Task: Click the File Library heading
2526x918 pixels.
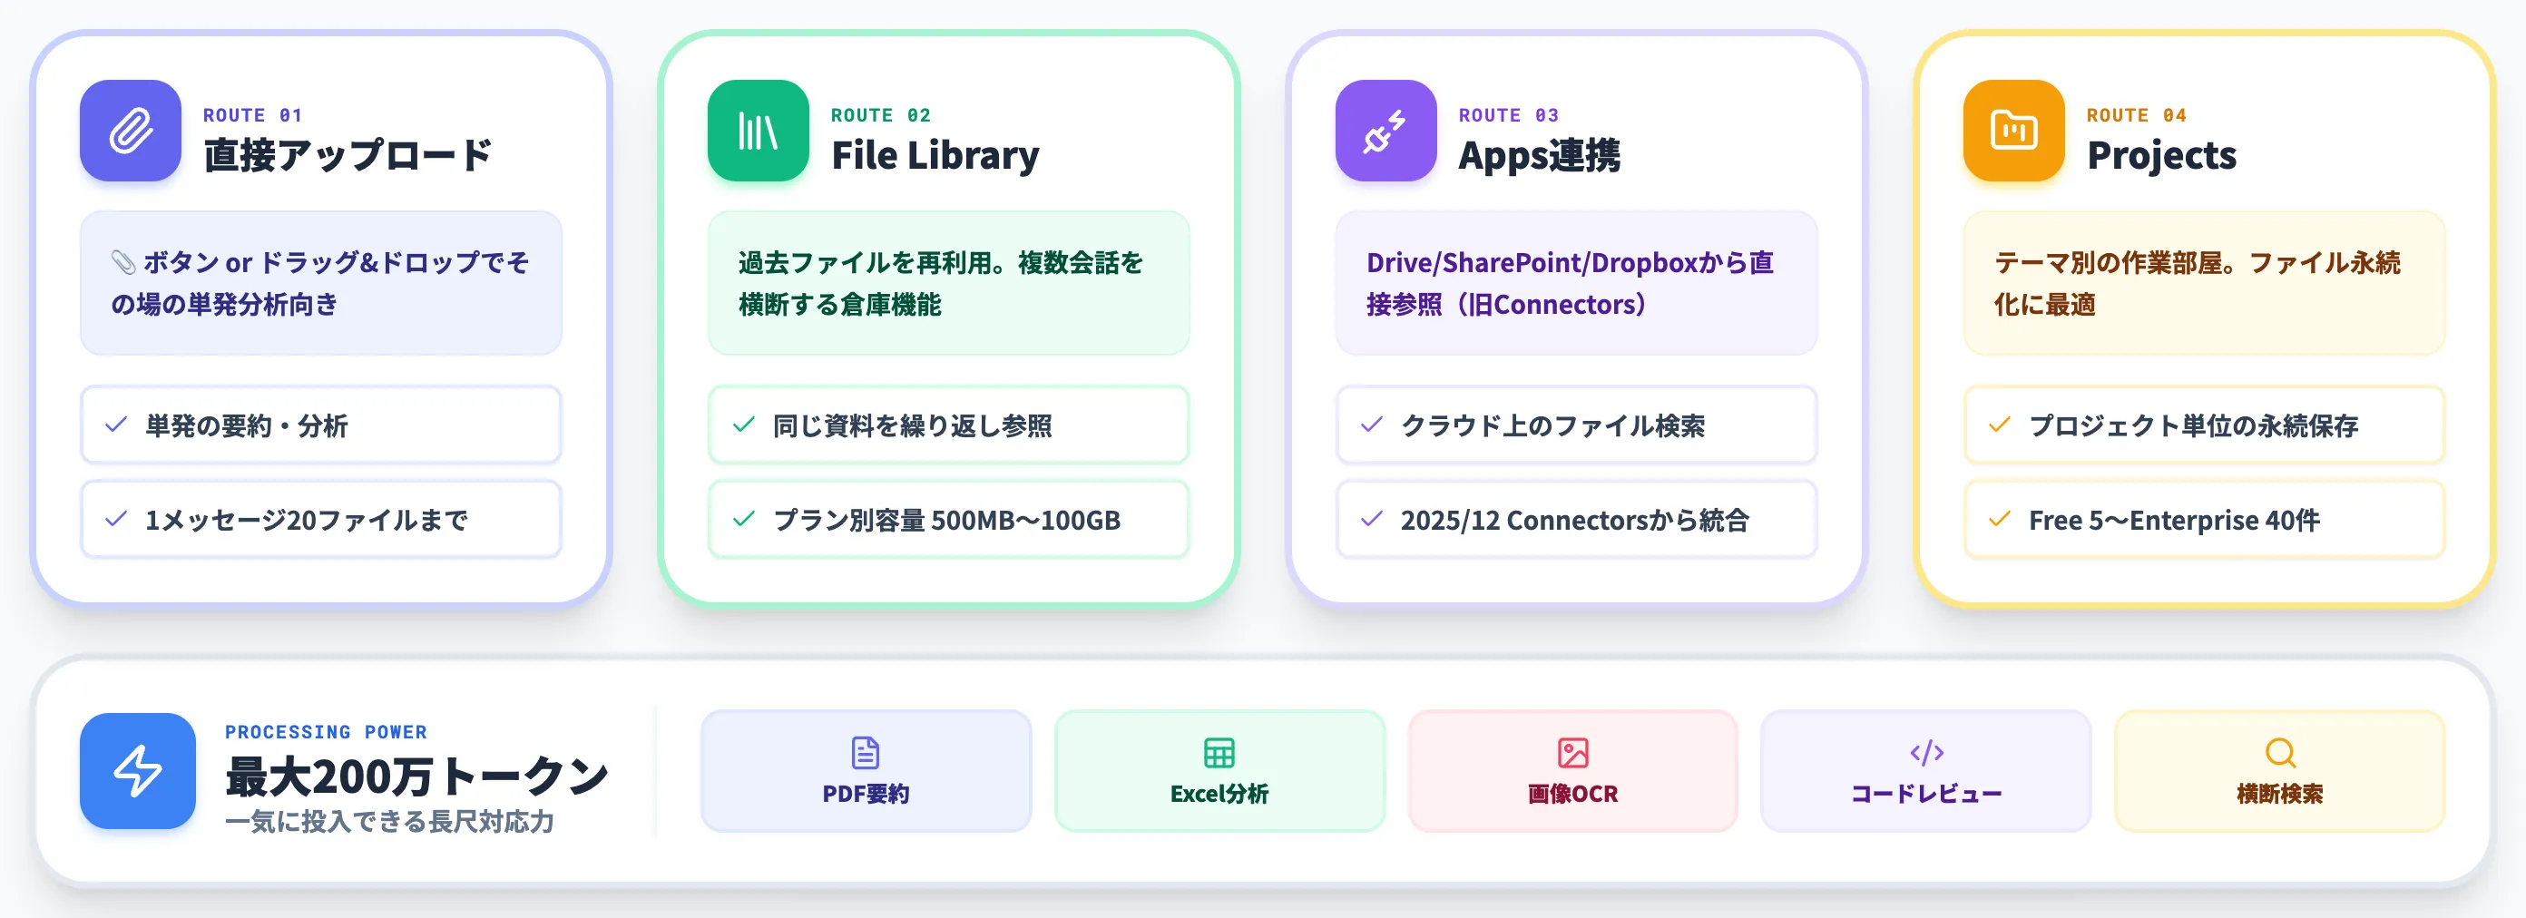Action: [935, 155]
